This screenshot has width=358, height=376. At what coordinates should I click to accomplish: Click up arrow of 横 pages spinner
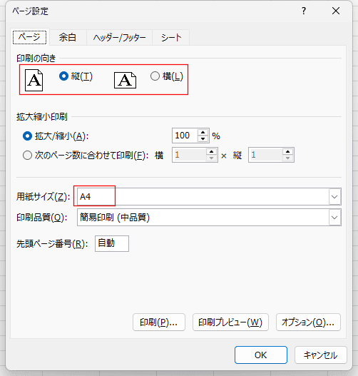(211, 151)
